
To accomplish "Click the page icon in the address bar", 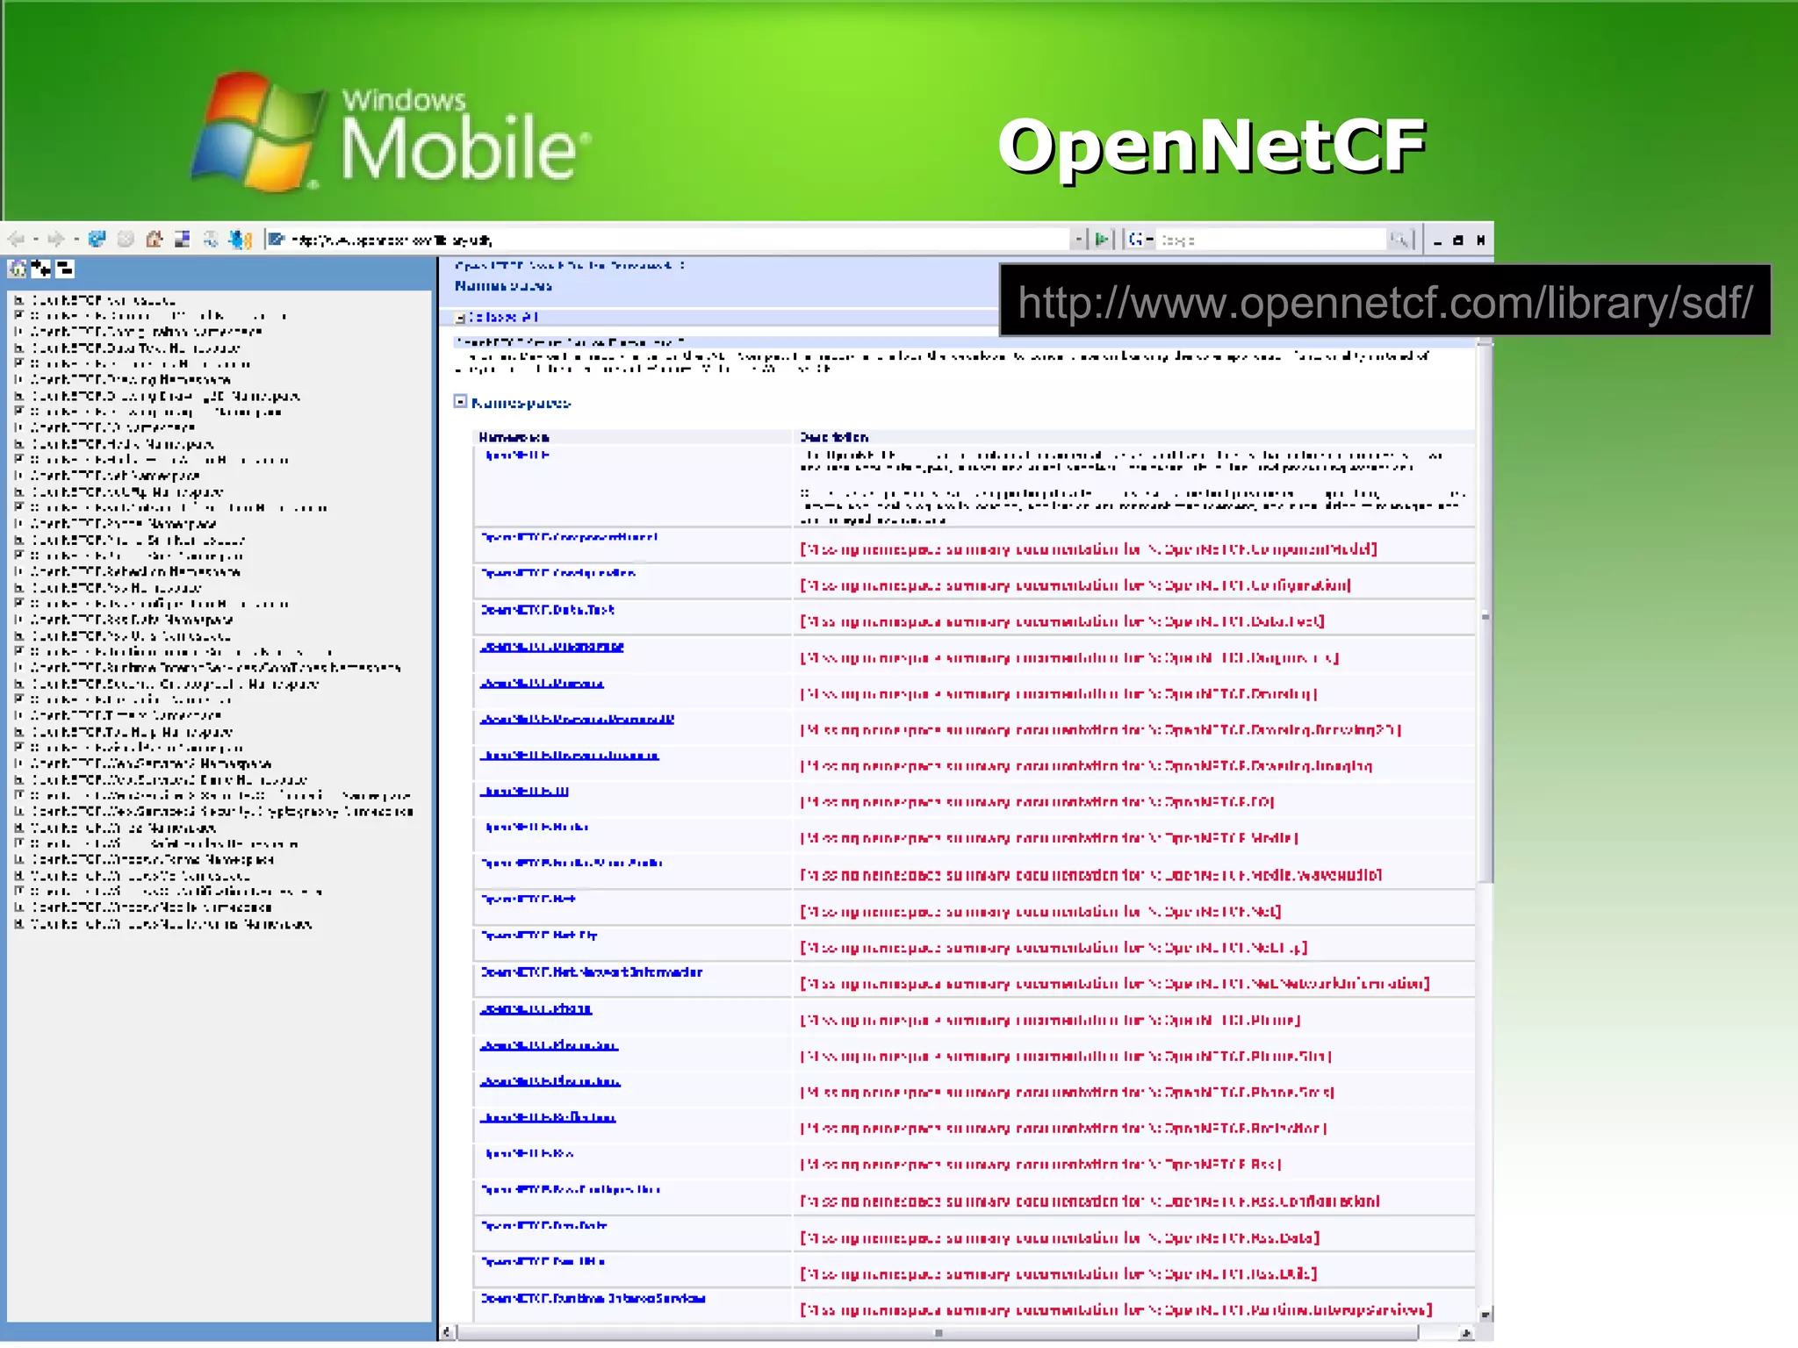I will [x=277, y=239].
